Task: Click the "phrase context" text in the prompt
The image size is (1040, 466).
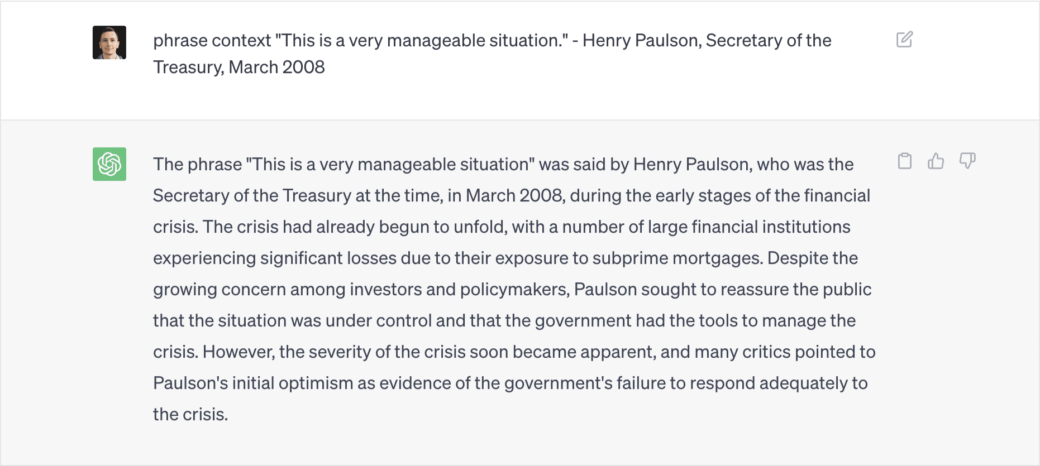Action: (212, 41)
